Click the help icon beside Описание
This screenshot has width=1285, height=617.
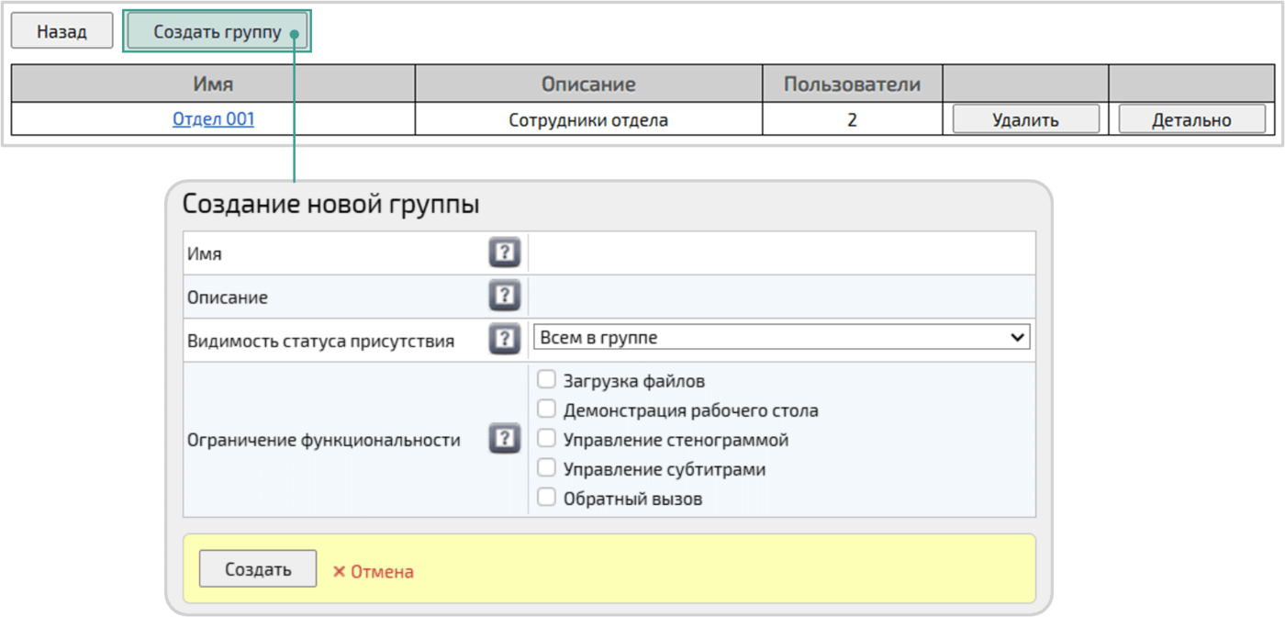pyautogui.click(x=504, y=295)
